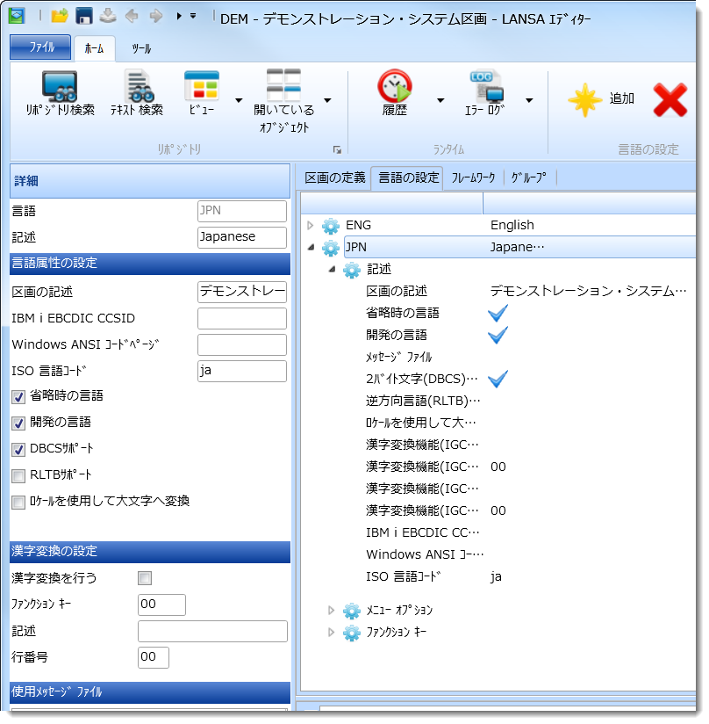Select the 区画の記述 row in the tree
The height and width of the screenshot is (724, 709).
(397, 292)
